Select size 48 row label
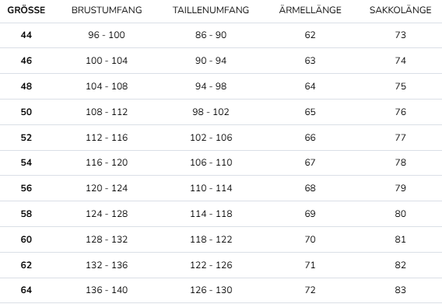 click(x=26, y=86)
